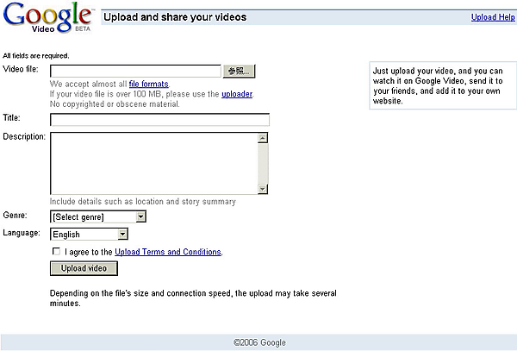Click the 'Include details such as location' hint
Viewport: 517px width, 351px height.
(x=143, y=202)
